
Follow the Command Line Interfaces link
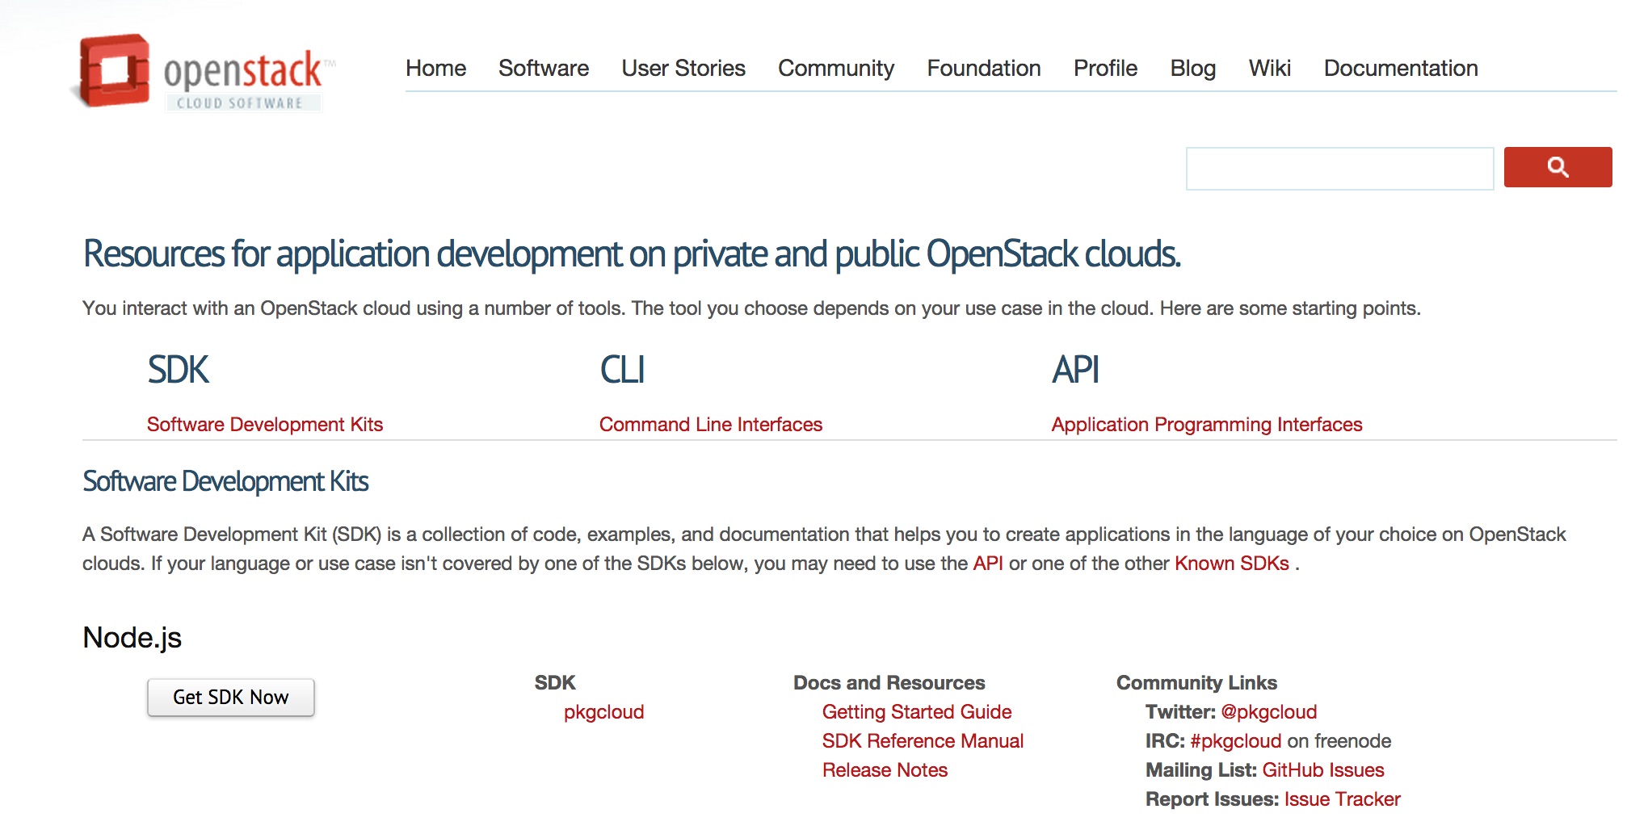pos(710,425)
